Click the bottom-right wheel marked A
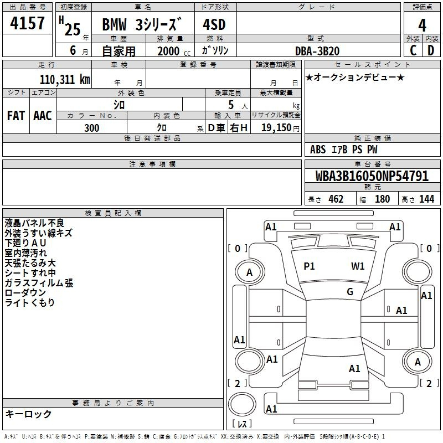 (418, 362)
